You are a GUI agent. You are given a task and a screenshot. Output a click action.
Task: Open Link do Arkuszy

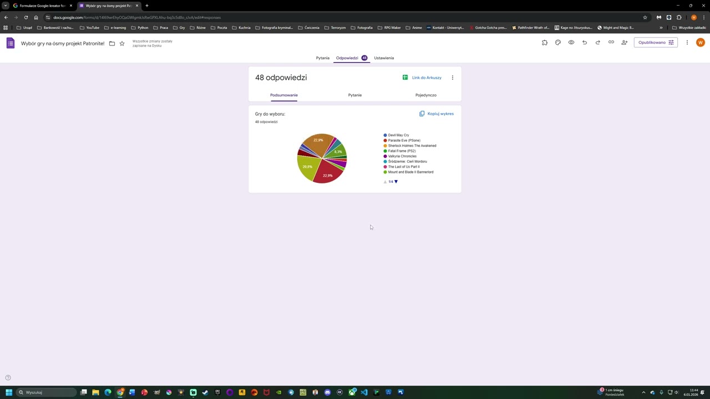click(x=427, y=78)
